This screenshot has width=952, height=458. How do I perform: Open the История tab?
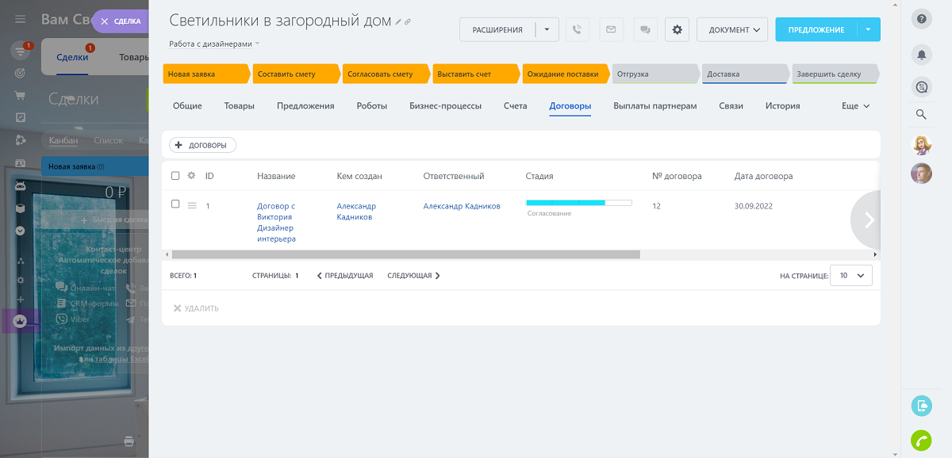(782, 105)
